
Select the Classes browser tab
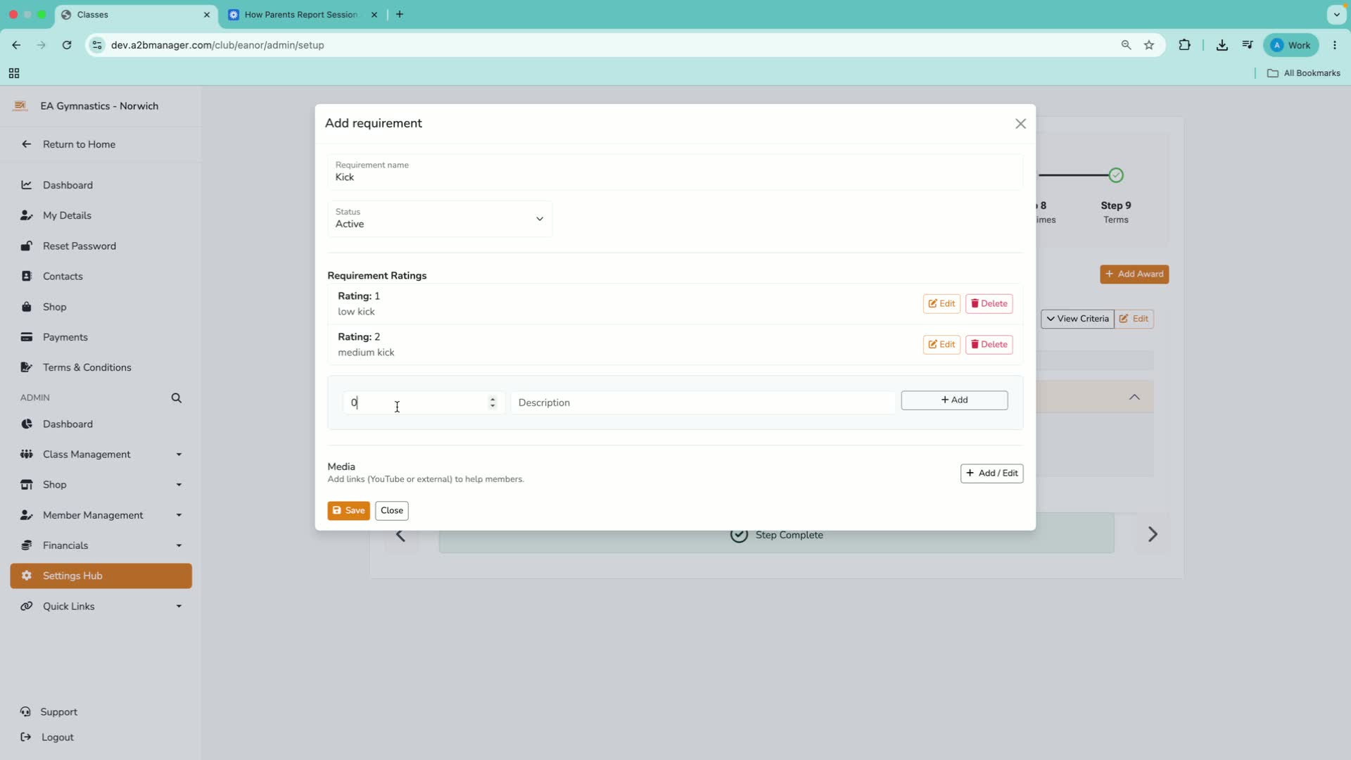click(135, 15)
